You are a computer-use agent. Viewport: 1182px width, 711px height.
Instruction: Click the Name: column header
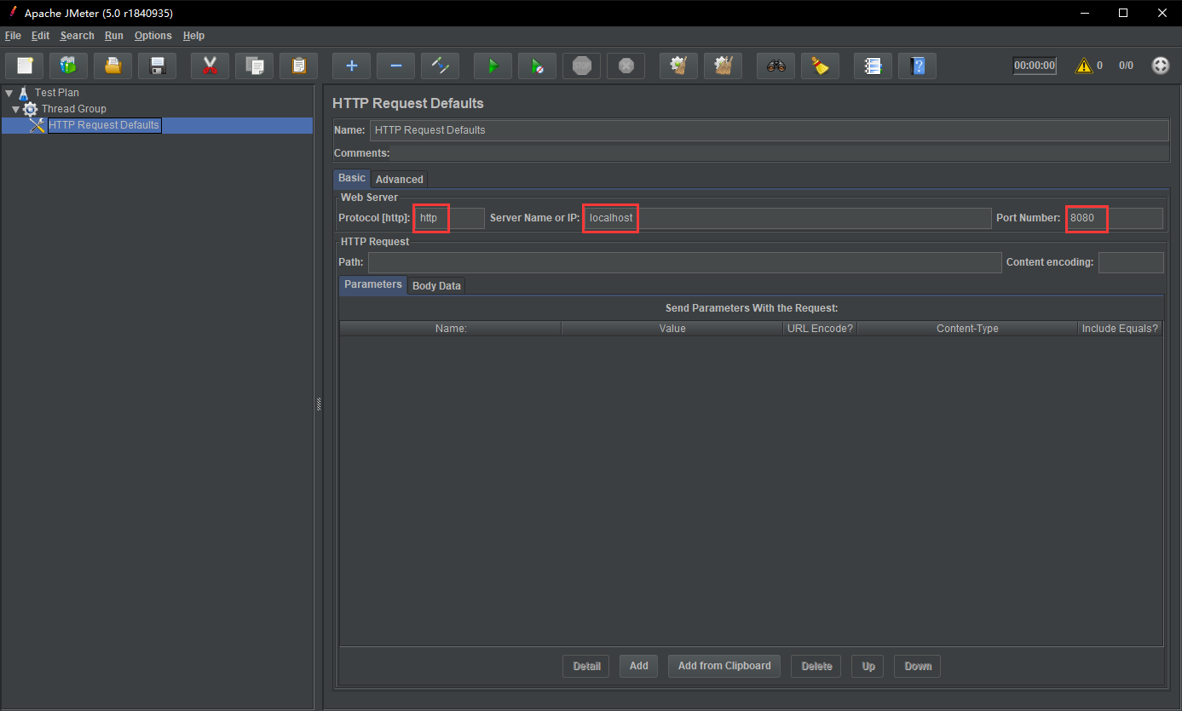pos(451,329)
